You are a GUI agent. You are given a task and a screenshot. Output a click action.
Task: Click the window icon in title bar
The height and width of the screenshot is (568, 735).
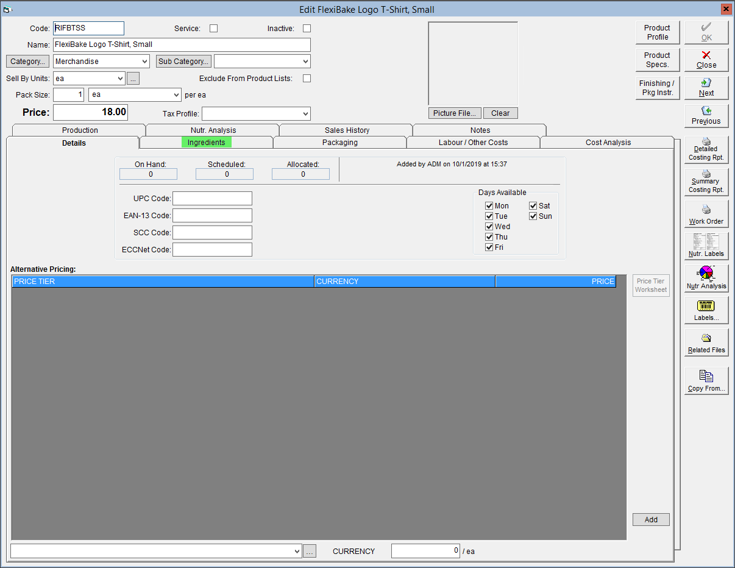(7, 10)
